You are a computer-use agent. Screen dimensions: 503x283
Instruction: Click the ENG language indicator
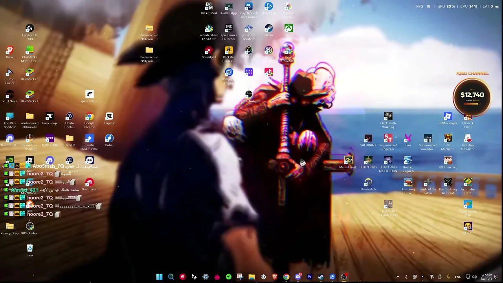click(x=458, y=277)
